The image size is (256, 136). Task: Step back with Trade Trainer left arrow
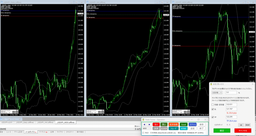pyautogui.click(x=144, y=124)
